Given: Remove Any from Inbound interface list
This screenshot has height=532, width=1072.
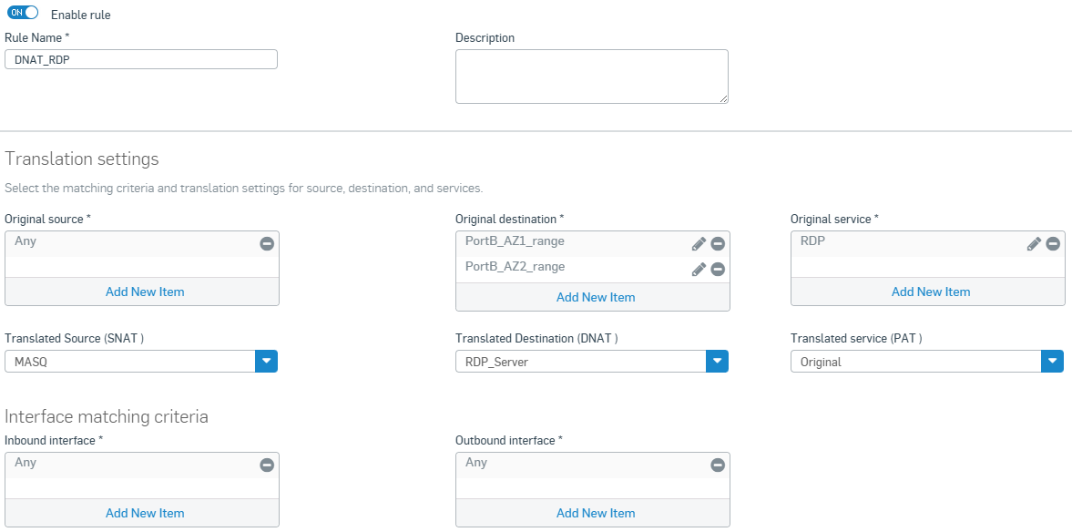Looking at the screenshot, I should (x=267, y=465).
